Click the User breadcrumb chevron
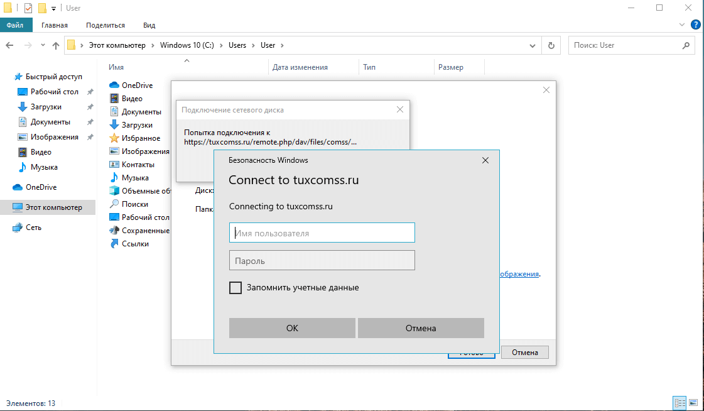The image size is (704, 411). tap(282, 45)
